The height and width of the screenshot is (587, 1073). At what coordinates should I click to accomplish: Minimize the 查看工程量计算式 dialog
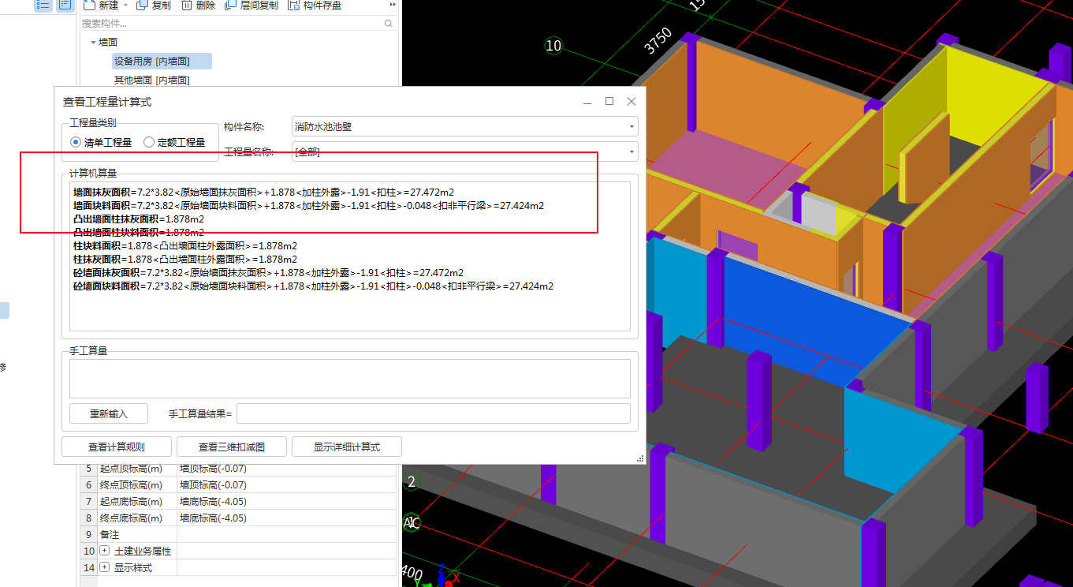click(x=587, y=101)
